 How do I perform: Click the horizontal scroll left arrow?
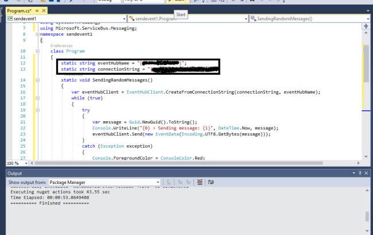click(x=32, y=163)
